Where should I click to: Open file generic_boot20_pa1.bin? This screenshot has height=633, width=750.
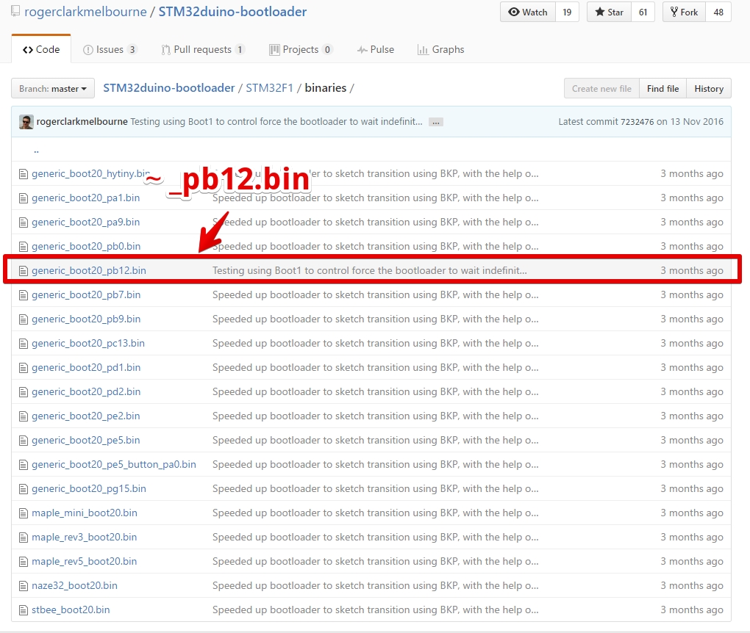coord(85,198)
